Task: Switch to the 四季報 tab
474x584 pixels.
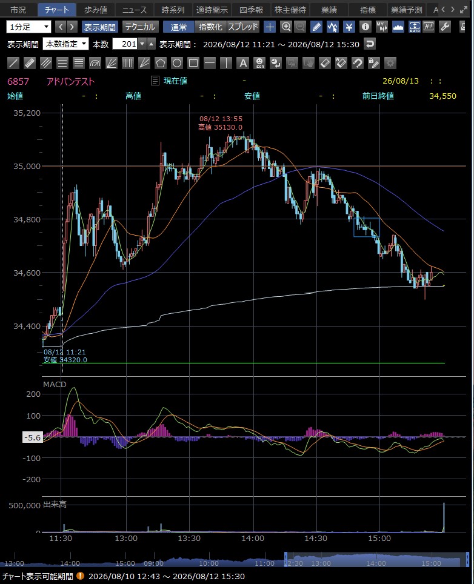Action: coord(251,9)
